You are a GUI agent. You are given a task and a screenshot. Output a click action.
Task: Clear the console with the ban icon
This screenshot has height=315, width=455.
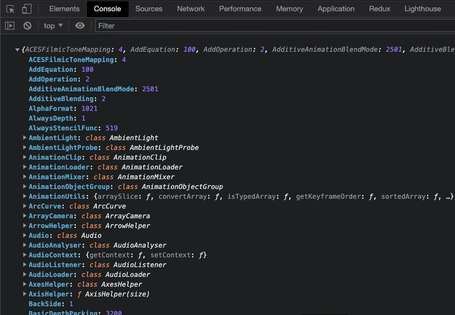click(x=27, y=26)
